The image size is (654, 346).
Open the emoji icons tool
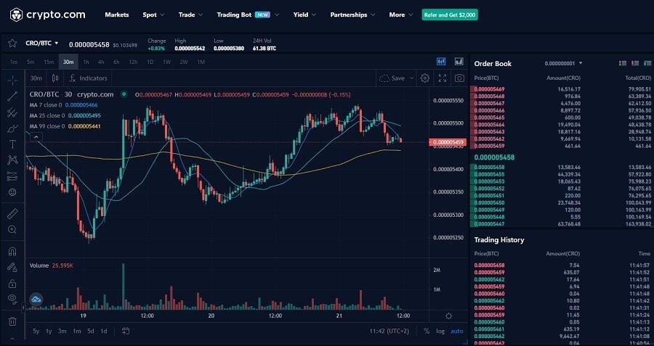[12, 192]
